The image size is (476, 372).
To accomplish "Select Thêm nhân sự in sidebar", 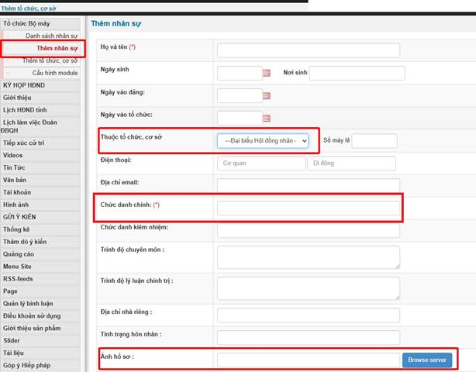I will click(57, 48).
